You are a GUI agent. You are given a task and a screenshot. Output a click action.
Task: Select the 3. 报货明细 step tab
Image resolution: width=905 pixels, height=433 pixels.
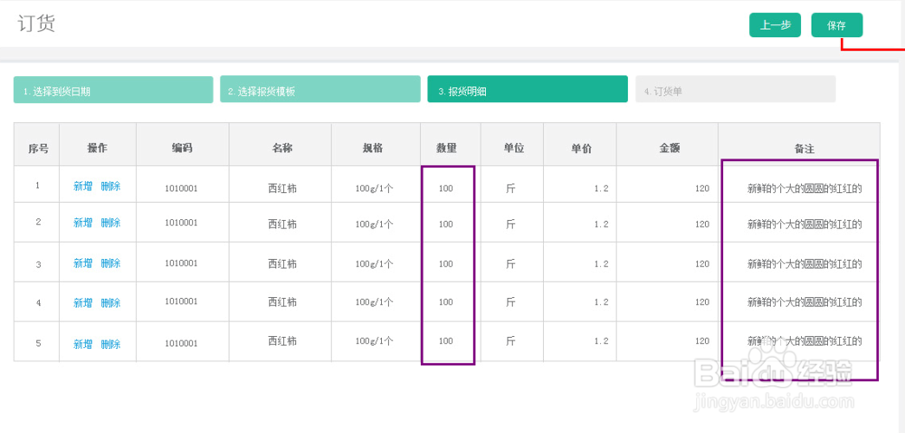tap(527, 91)
